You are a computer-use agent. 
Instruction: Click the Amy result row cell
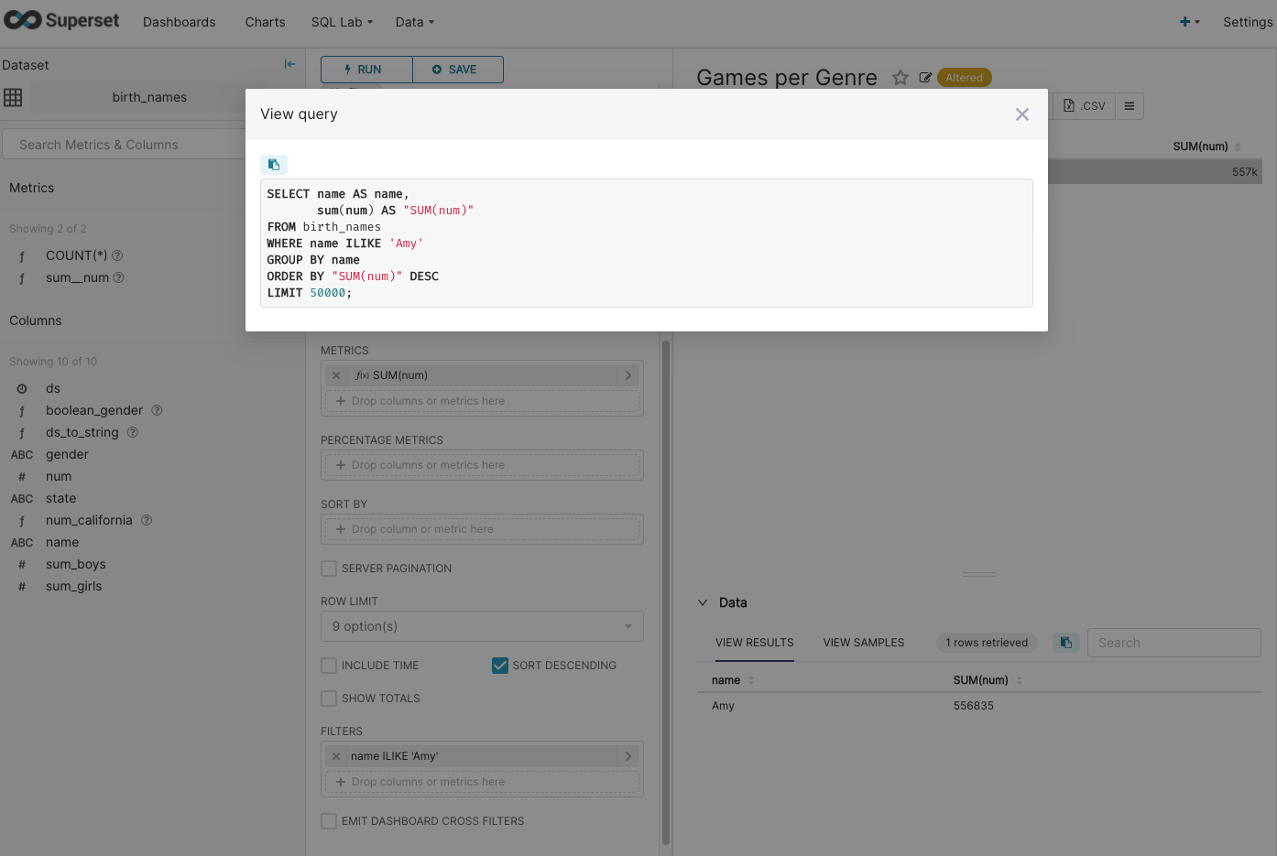(x=723, y=706)
